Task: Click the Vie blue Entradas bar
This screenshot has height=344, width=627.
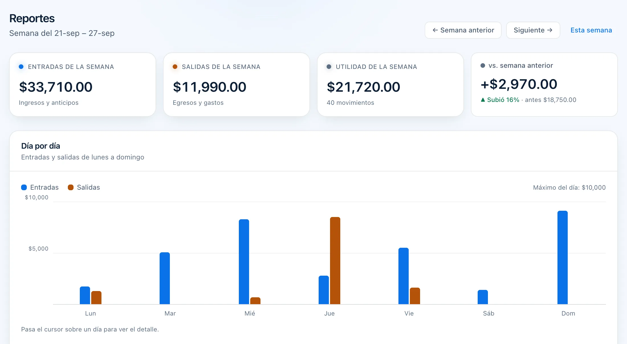Action: [x=404, y=276]
